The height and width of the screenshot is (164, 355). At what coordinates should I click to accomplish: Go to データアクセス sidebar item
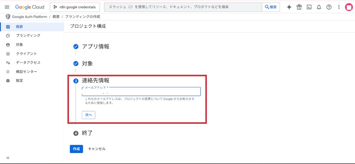28,63
